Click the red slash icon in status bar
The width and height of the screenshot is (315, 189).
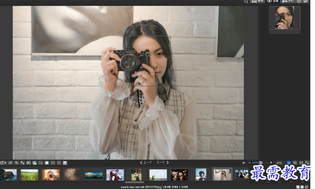tap(298, 187)
